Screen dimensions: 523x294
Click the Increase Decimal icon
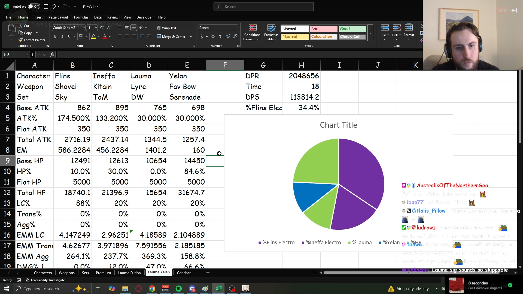click(228, 36)
